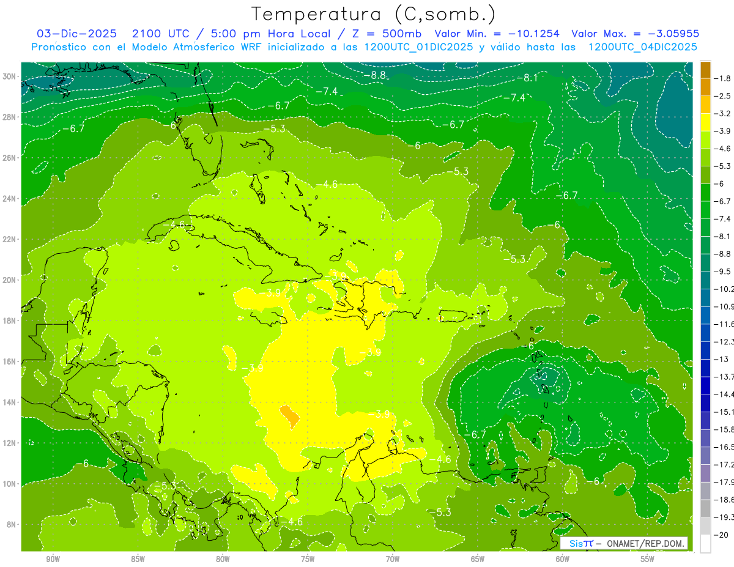The height and width of the screenshot is (567, 734).
Task: Click the 16N latitude axis label
Action: coord(10,361)
